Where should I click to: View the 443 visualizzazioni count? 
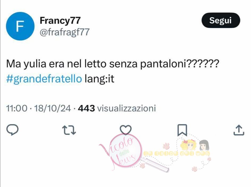tap(117, 108)
